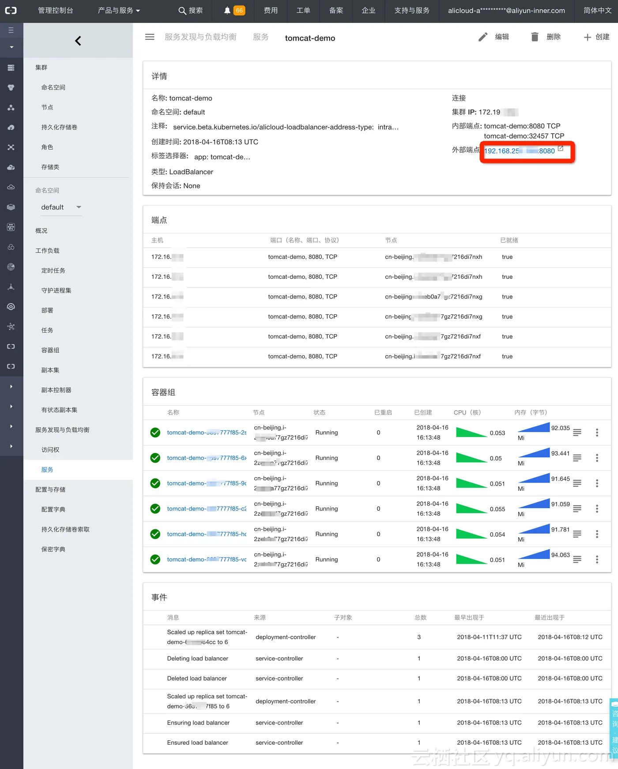Viewport: 618px width, 769px height.
Task: Click the Aliyun logo in the top bar
Action: [x=11, y=10]
